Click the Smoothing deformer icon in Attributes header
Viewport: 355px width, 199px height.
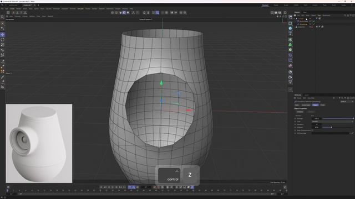(x=296, y=102)
